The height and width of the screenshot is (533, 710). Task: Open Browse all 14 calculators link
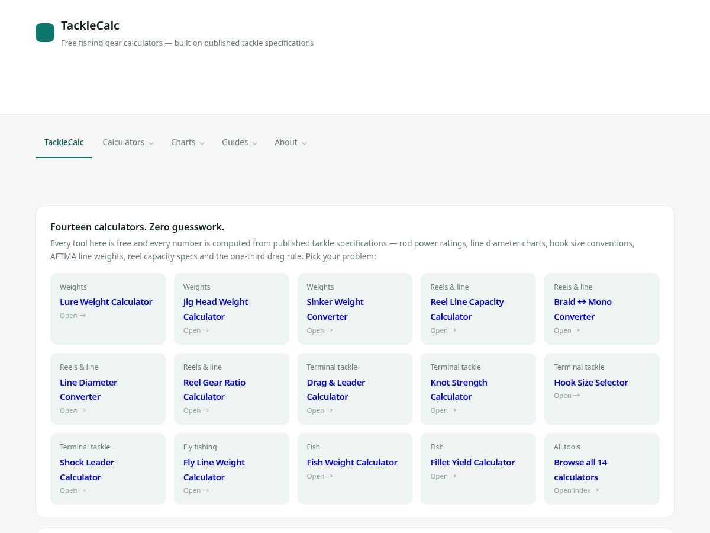coord(580,470)
